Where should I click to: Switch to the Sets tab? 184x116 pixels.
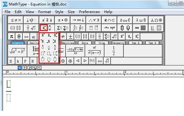85,43
